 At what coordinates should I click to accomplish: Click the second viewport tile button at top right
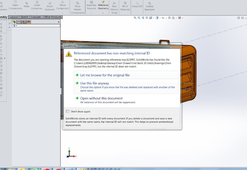point(242,18)
